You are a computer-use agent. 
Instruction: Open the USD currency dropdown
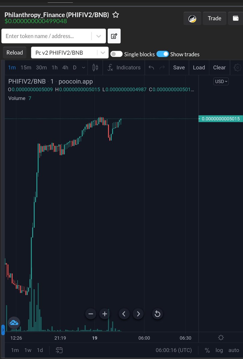pos(221,81)
